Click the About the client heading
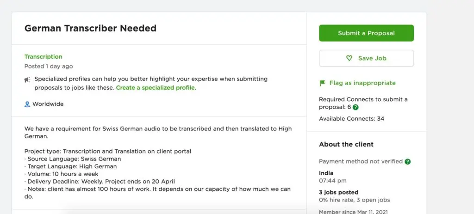The height and width of the screenshot is (214, 474). 346,144
